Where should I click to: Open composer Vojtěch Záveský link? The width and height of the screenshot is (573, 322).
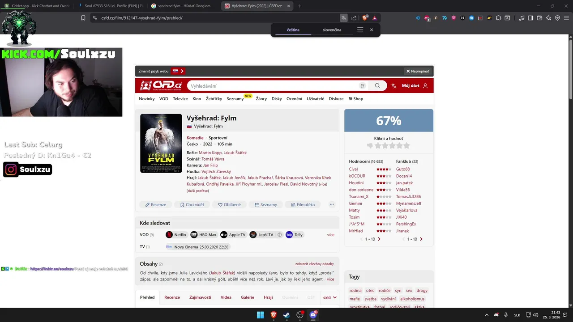pyautogui.click(x=216, y=171)
